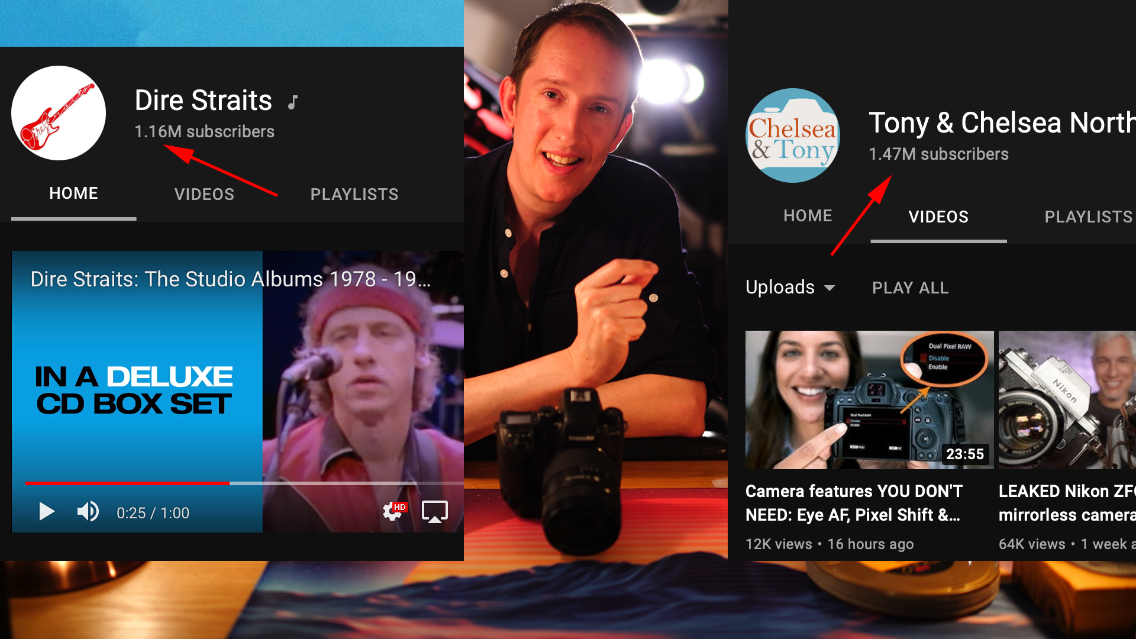Select Tony & Chelsea VIDEOS tab

point(938,217)
